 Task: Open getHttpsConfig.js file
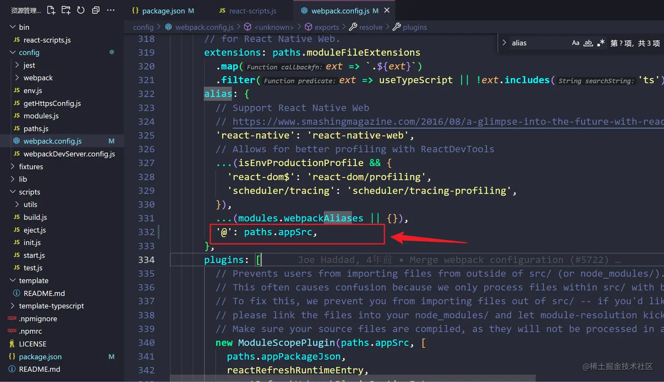pos(62,103)
